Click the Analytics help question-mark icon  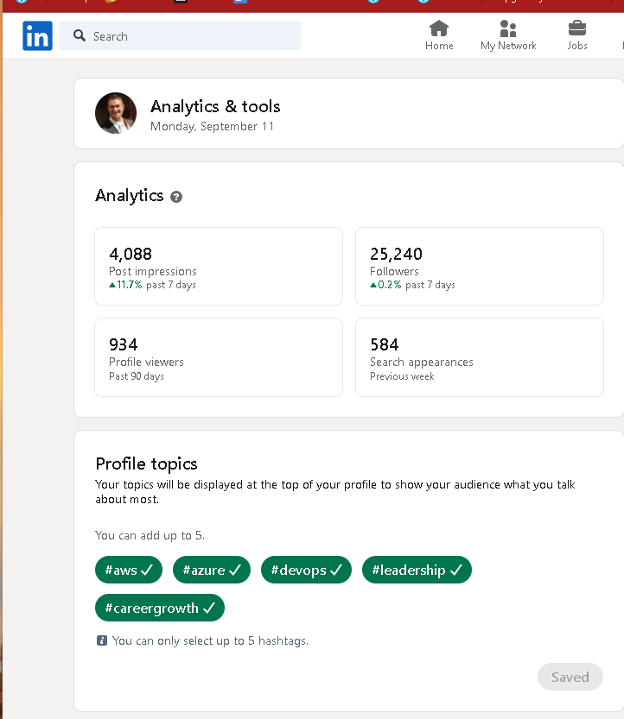pos(176,197)
